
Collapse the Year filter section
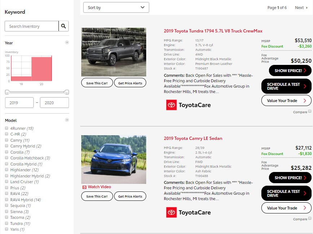pyautogui.click(x=67, y=43)
